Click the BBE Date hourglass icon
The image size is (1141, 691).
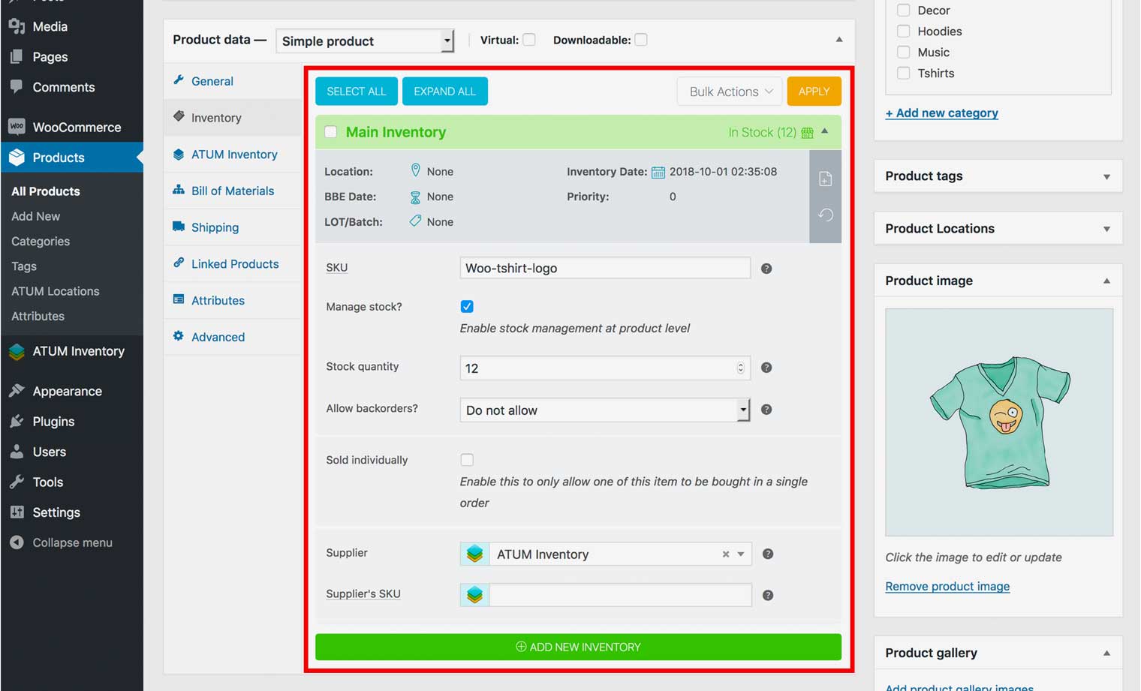(415, 197)
